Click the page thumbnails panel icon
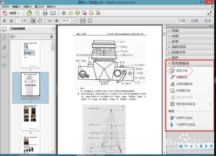The image size is (216, 156). (x=4, y=29)
